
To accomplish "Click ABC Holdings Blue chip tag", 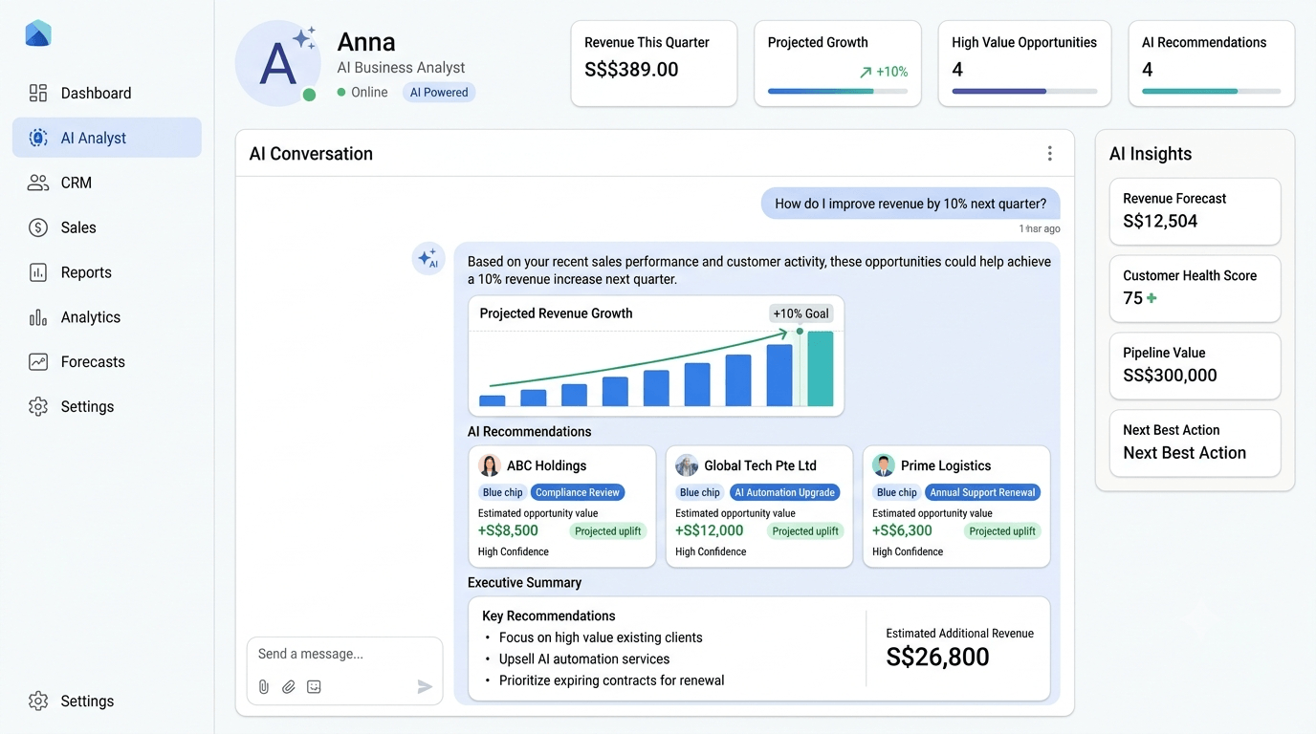I will point(503,492).
